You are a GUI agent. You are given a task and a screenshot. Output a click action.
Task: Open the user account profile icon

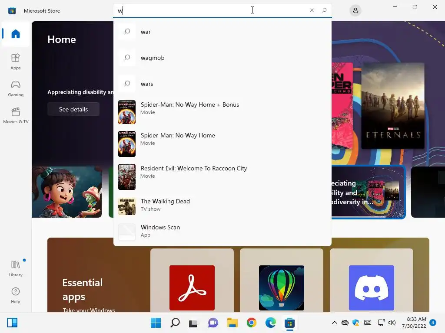355,10
